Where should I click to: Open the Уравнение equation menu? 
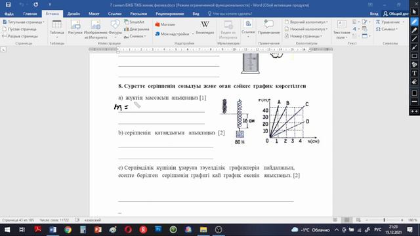click(390, 22)
